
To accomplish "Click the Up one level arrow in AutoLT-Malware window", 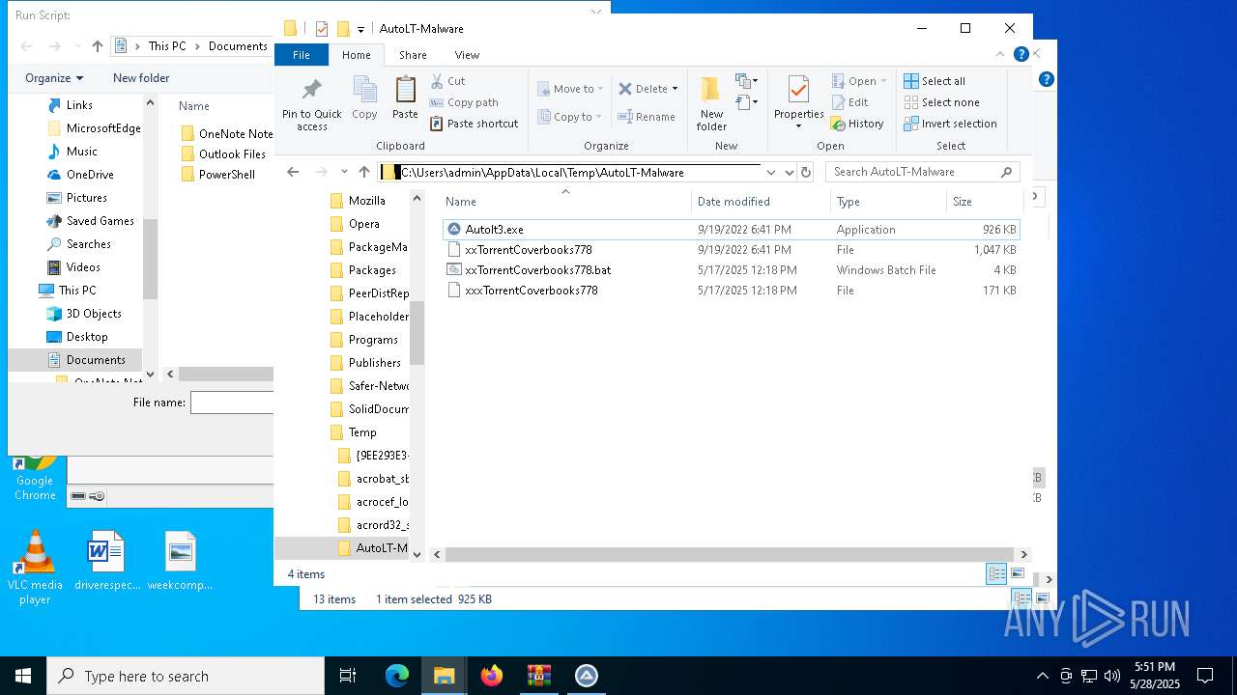I will pyautogui.click(x=364, y=172).
